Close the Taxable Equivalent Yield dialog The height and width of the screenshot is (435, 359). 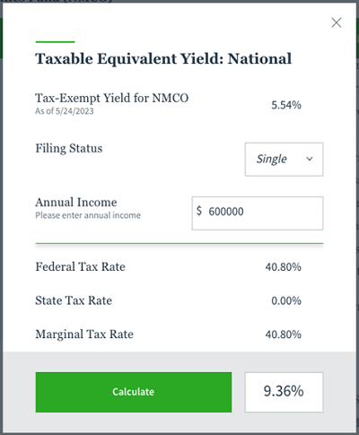point(337,22)
